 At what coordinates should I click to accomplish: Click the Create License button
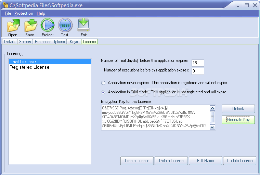click(137, 161)
